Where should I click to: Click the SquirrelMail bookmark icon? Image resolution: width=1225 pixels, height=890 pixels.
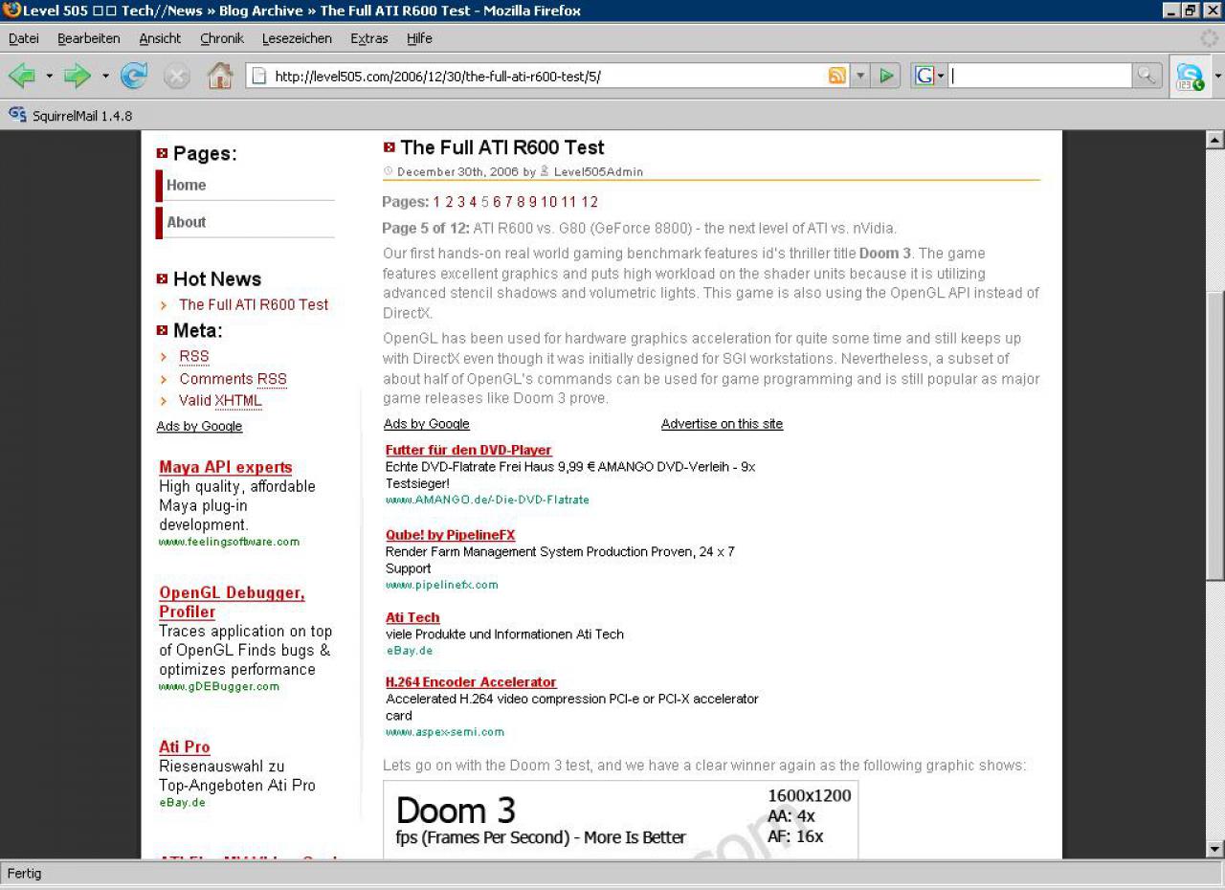click(x=17, y=115)
